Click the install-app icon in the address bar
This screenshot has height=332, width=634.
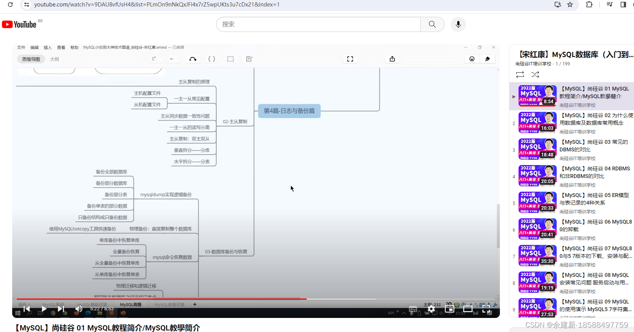[x=558, y=5]
